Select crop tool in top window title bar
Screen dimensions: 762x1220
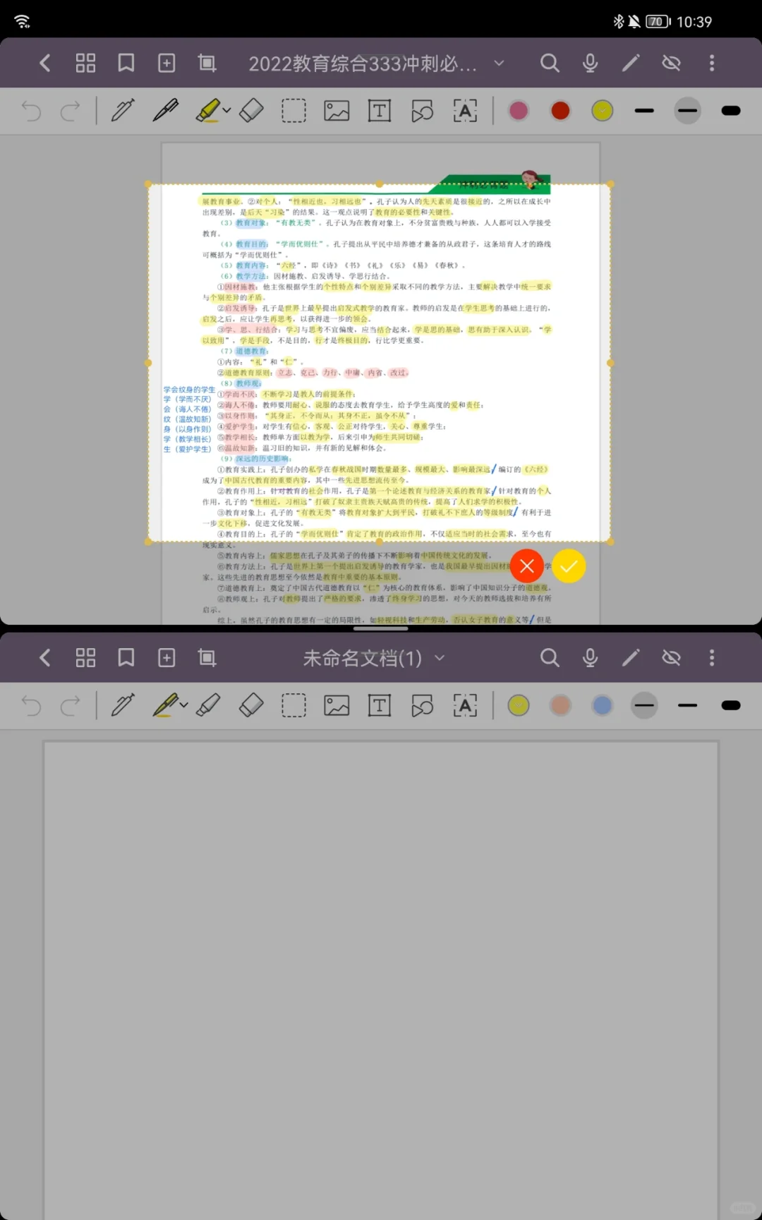point(207,64)
